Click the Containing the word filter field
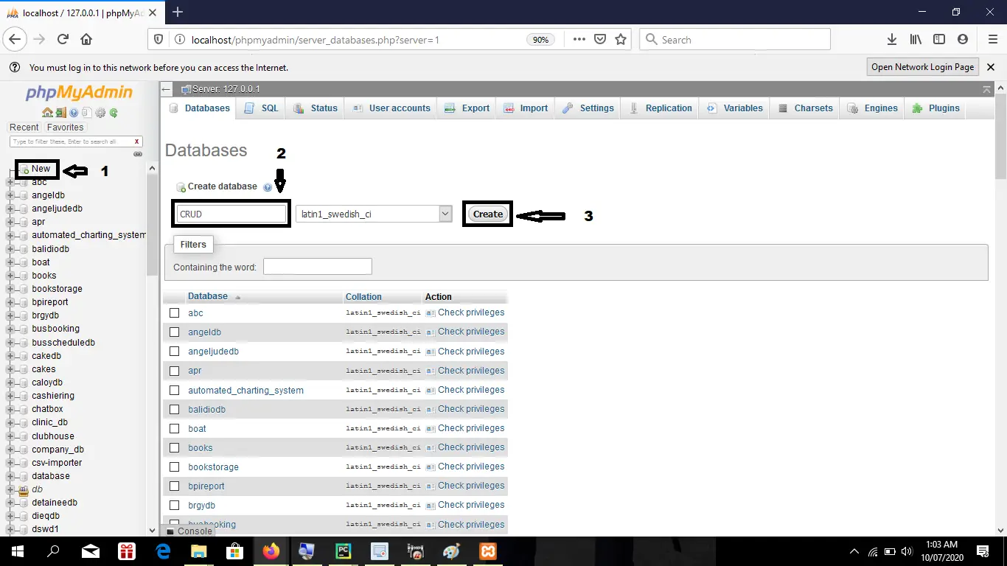 tap(318, 267)
